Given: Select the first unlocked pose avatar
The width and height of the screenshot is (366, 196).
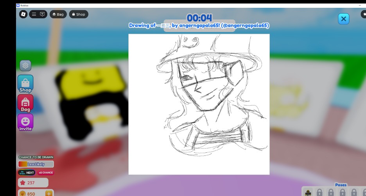Looking at the screenshot, I should [x=308, y=192].
